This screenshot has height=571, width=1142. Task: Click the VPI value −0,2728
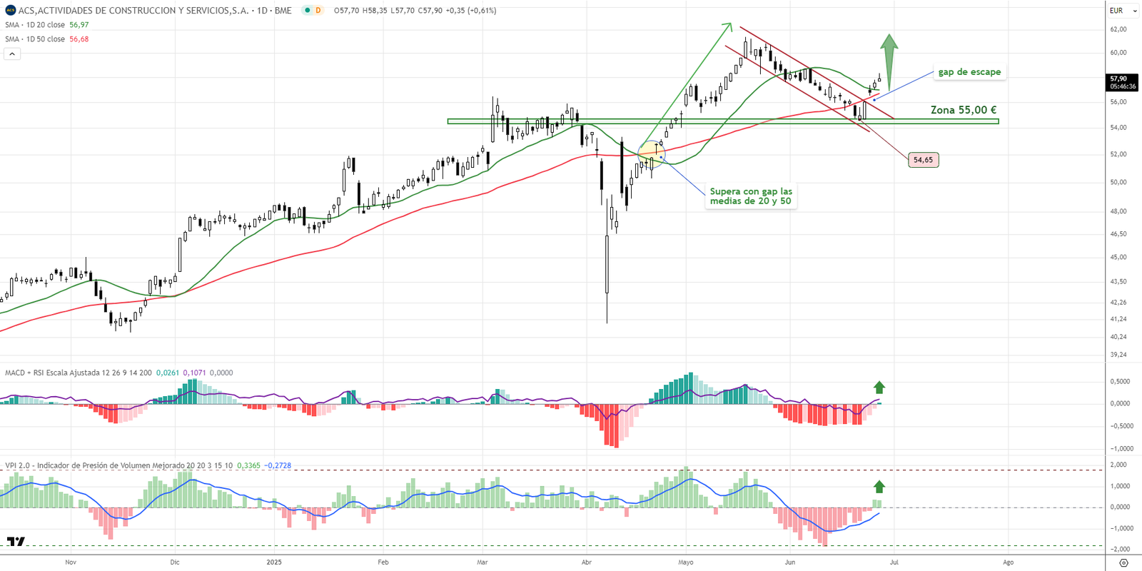click(278, 465)
